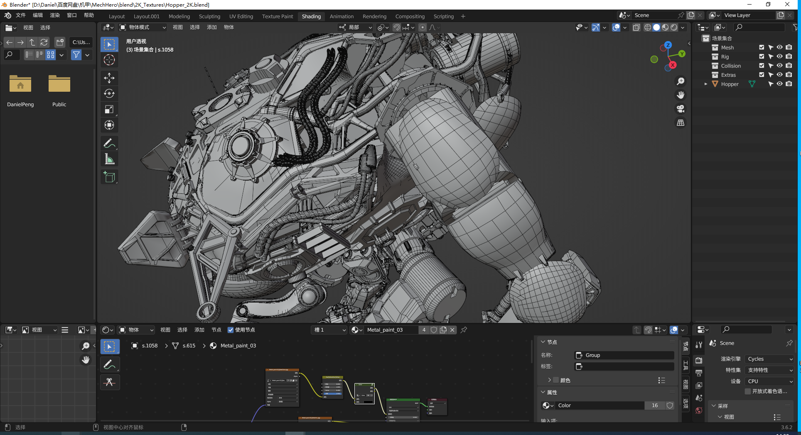Open the device CPU dropdown
801x435 pixels.
(x=769, y=381)
